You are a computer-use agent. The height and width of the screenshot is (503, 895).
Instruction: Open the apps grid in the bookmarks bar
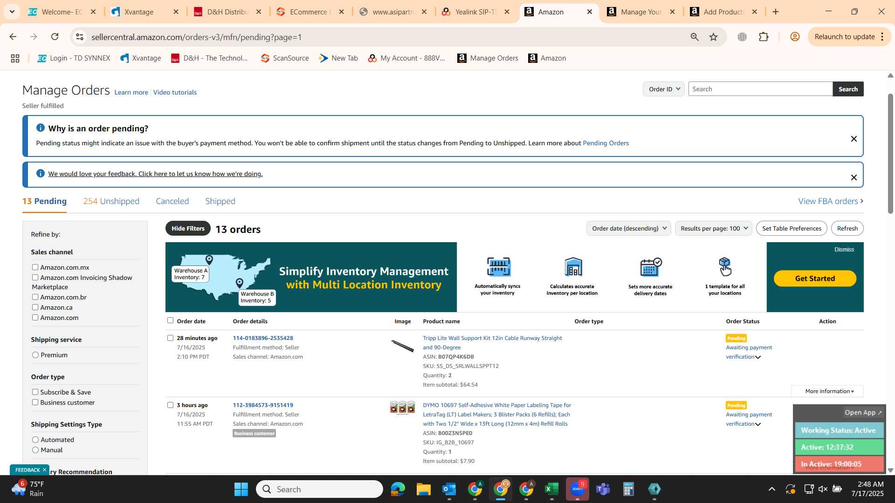click(x=15, y=58)
